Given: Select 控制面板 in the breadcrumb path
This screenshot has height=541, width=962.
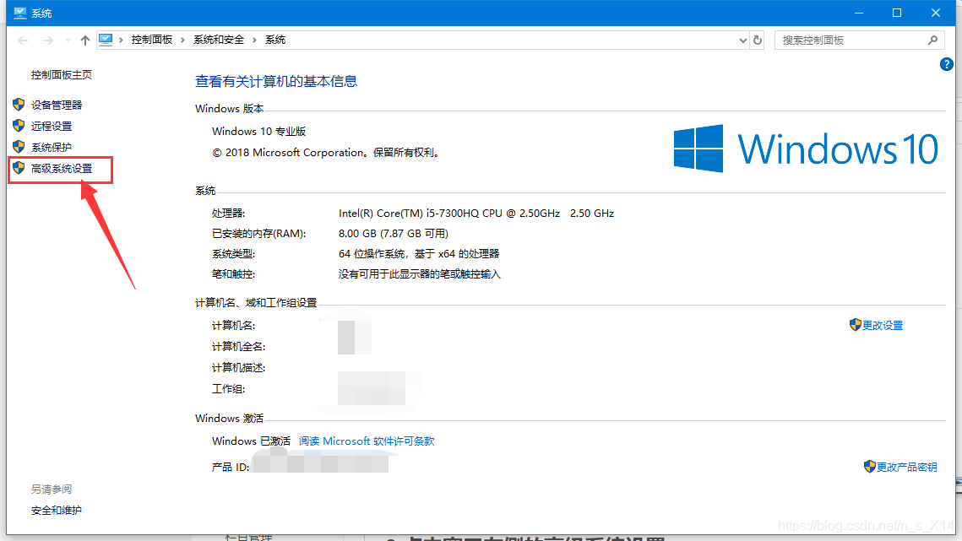Looking at the screenshot, I should [151, 40].
